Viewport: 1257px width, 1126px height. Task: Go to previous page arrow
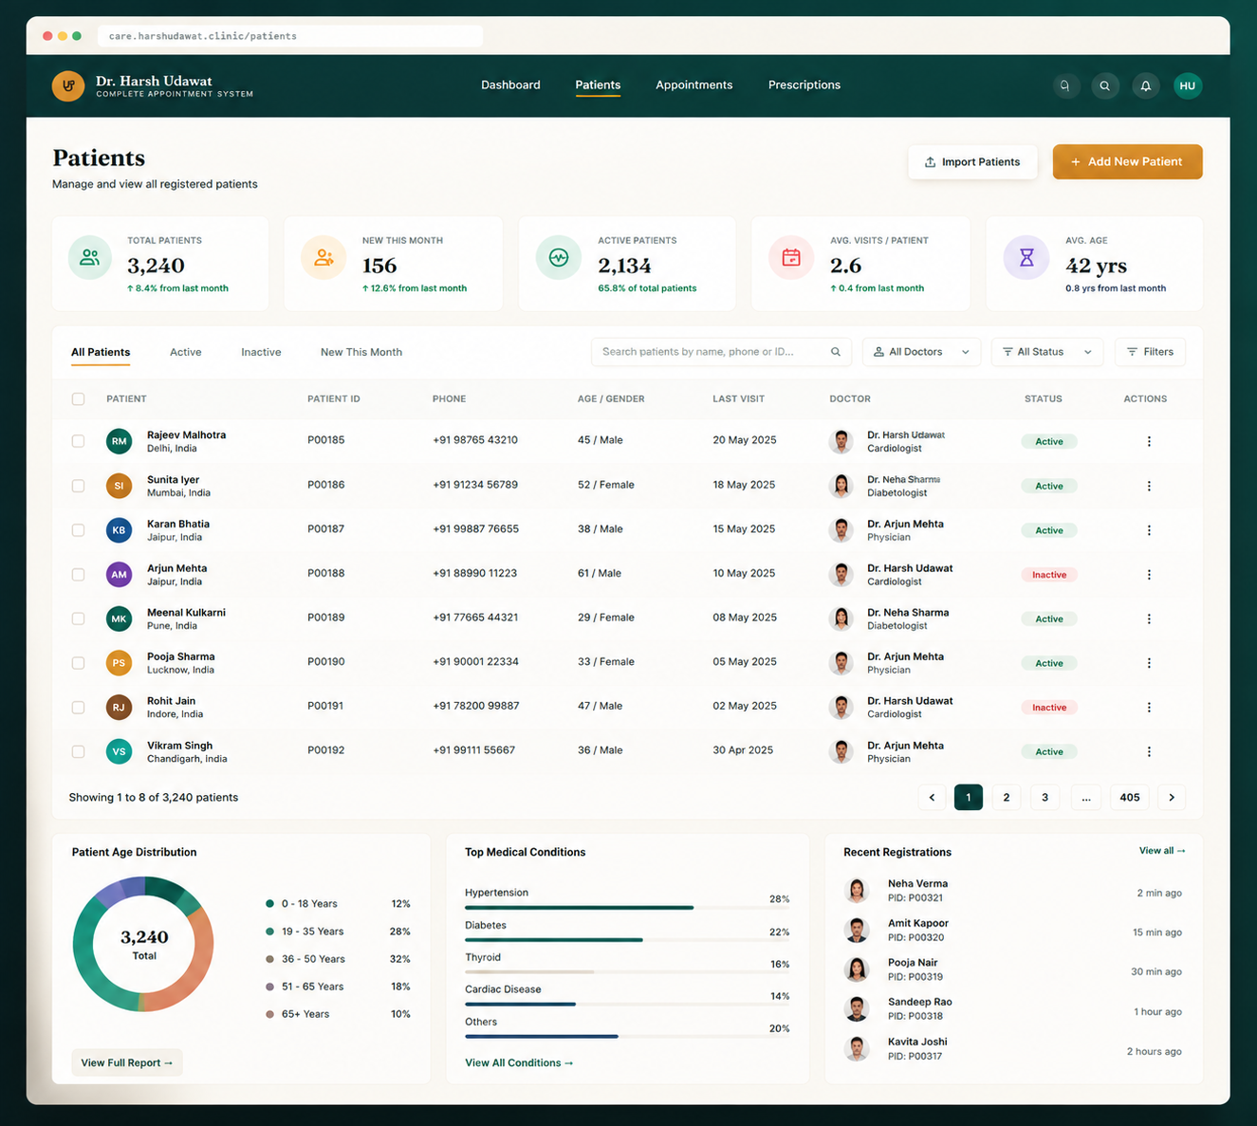point(932,798)
